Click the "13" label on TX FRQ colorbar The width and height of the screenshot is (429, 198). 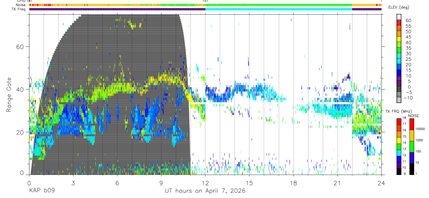pos(404,149)
